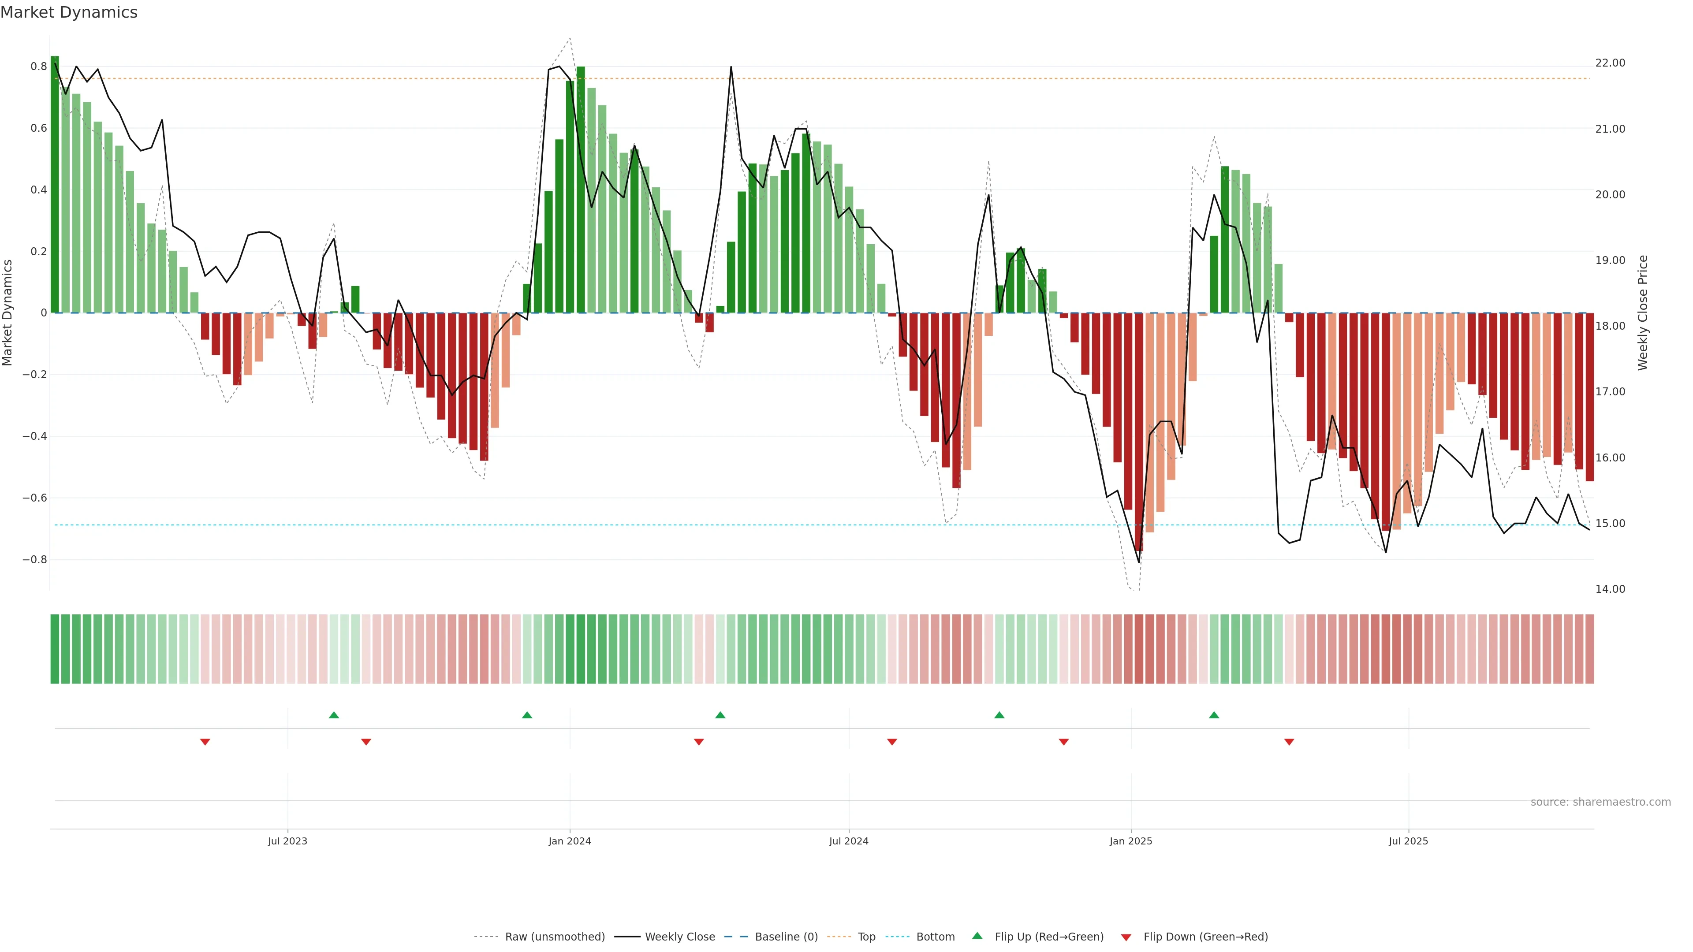Click the 22.00 price axis tick label
The height and width of the screenshot is (952, 1693).
[x=1610, y=63]
